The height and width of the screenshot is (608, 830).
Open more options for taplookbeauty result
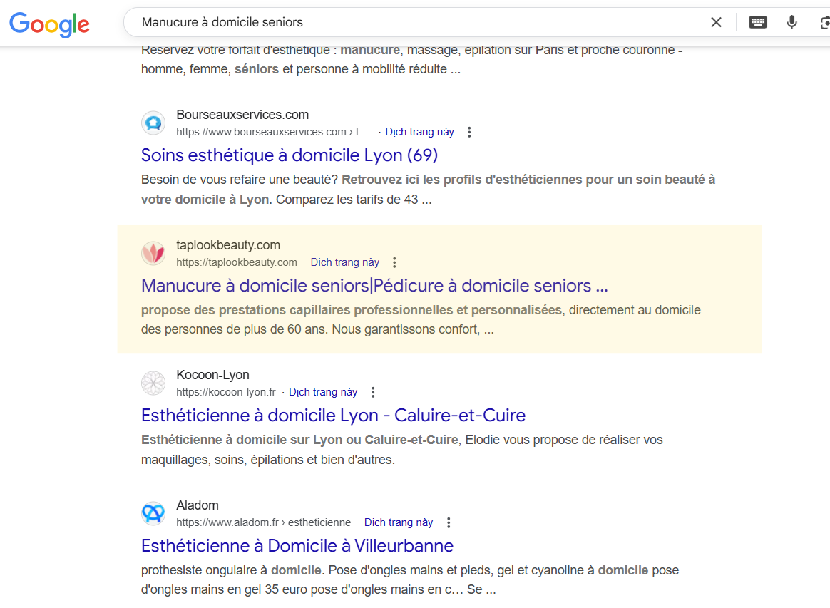click(394, 262)
